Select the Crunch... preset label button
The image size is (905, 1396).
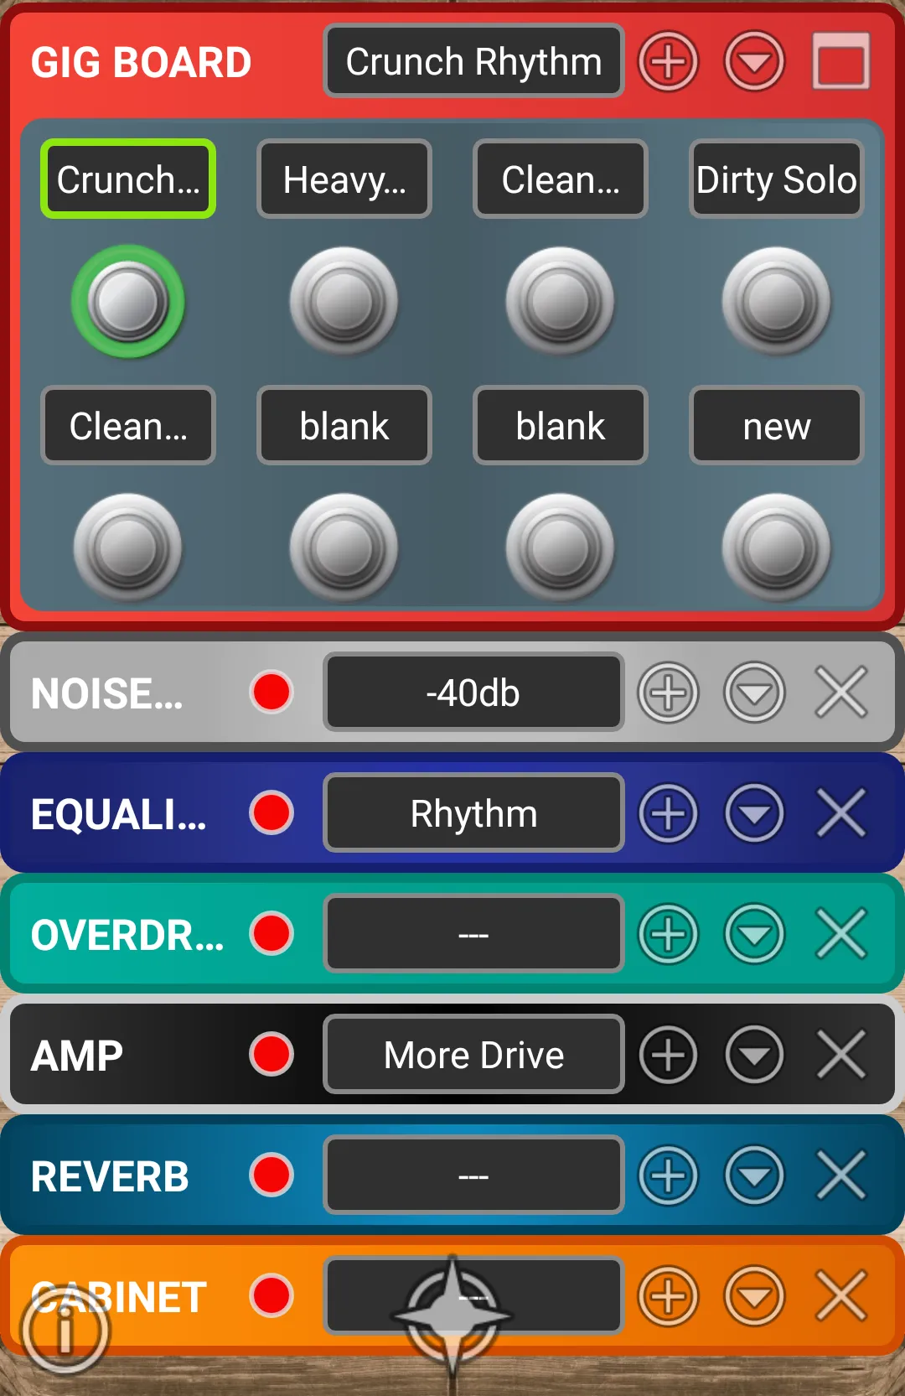128,179
